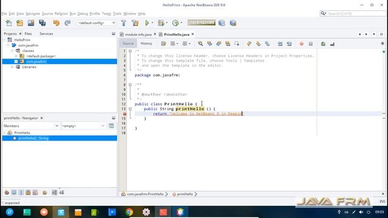Run the project with the green arrow

pos(147,23)
